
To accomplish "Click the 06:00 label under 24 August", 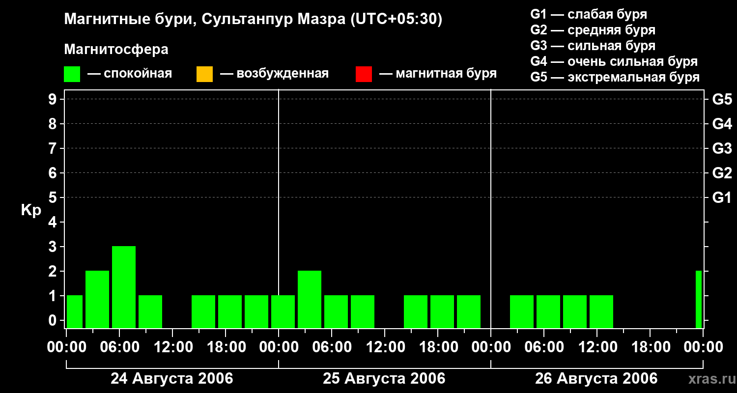I will point(119,347).
